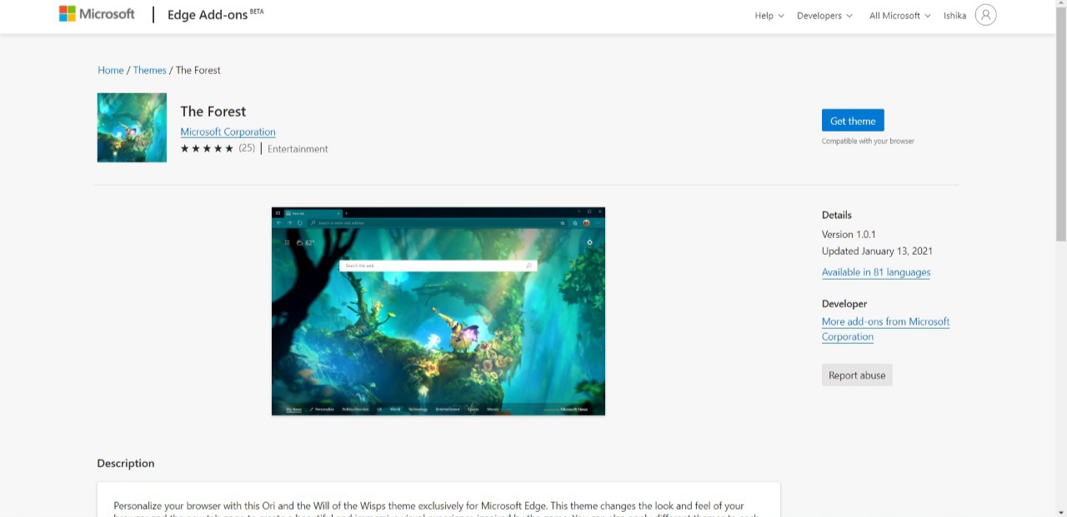Click the Entertainment category label

(298, 149)
